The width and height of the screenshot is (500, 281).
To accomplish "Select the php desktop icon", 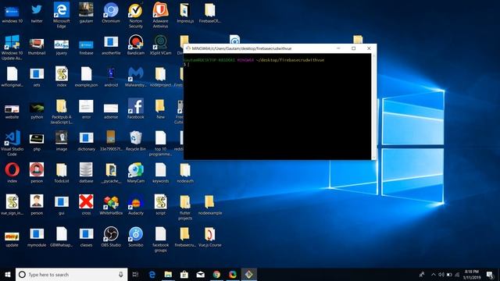I will (x=37, y=142).
